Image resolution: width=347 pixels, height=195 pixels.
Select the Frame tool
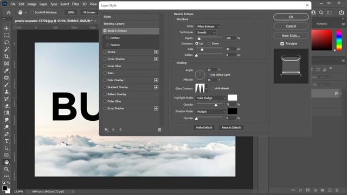pyautogui.click(x=7, y=63)
